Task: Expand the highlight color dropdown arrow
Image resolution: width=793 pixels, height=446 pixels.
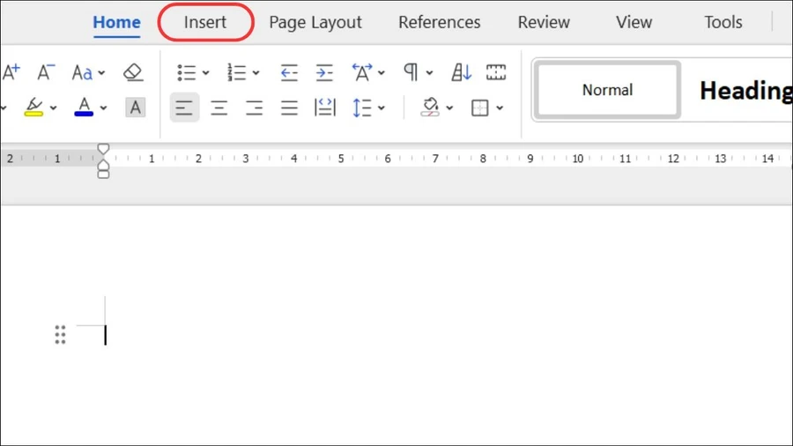Action: coord(53,108)
